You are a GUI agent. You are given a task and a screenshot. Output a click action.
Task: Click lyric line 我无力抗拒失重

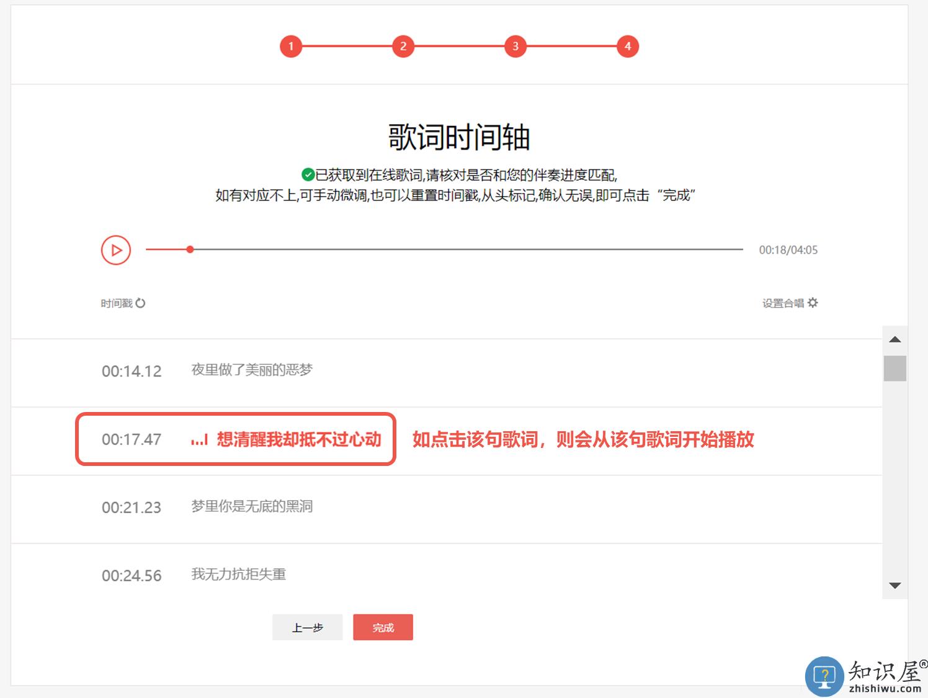tap(238, 575)
